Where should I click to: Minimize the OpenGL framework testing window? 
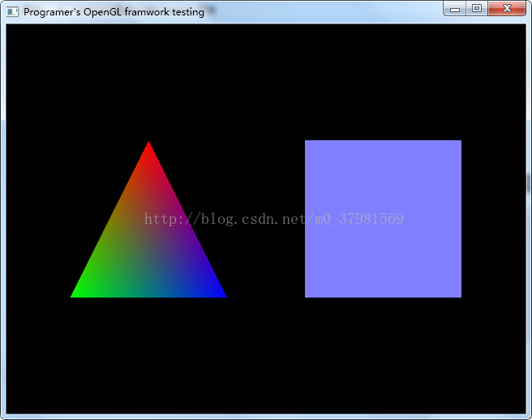[455, 8]
